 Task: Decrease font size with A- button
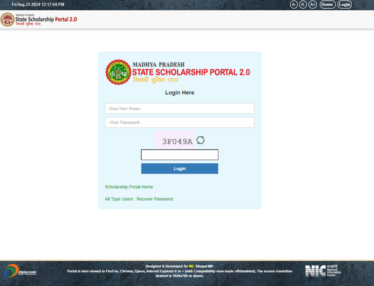tap(294, 4)
